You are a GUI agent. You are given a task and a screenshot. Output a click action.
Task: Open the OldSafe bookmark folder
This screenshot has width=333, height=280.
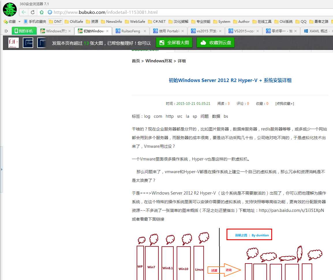click(x=74, y=22)
